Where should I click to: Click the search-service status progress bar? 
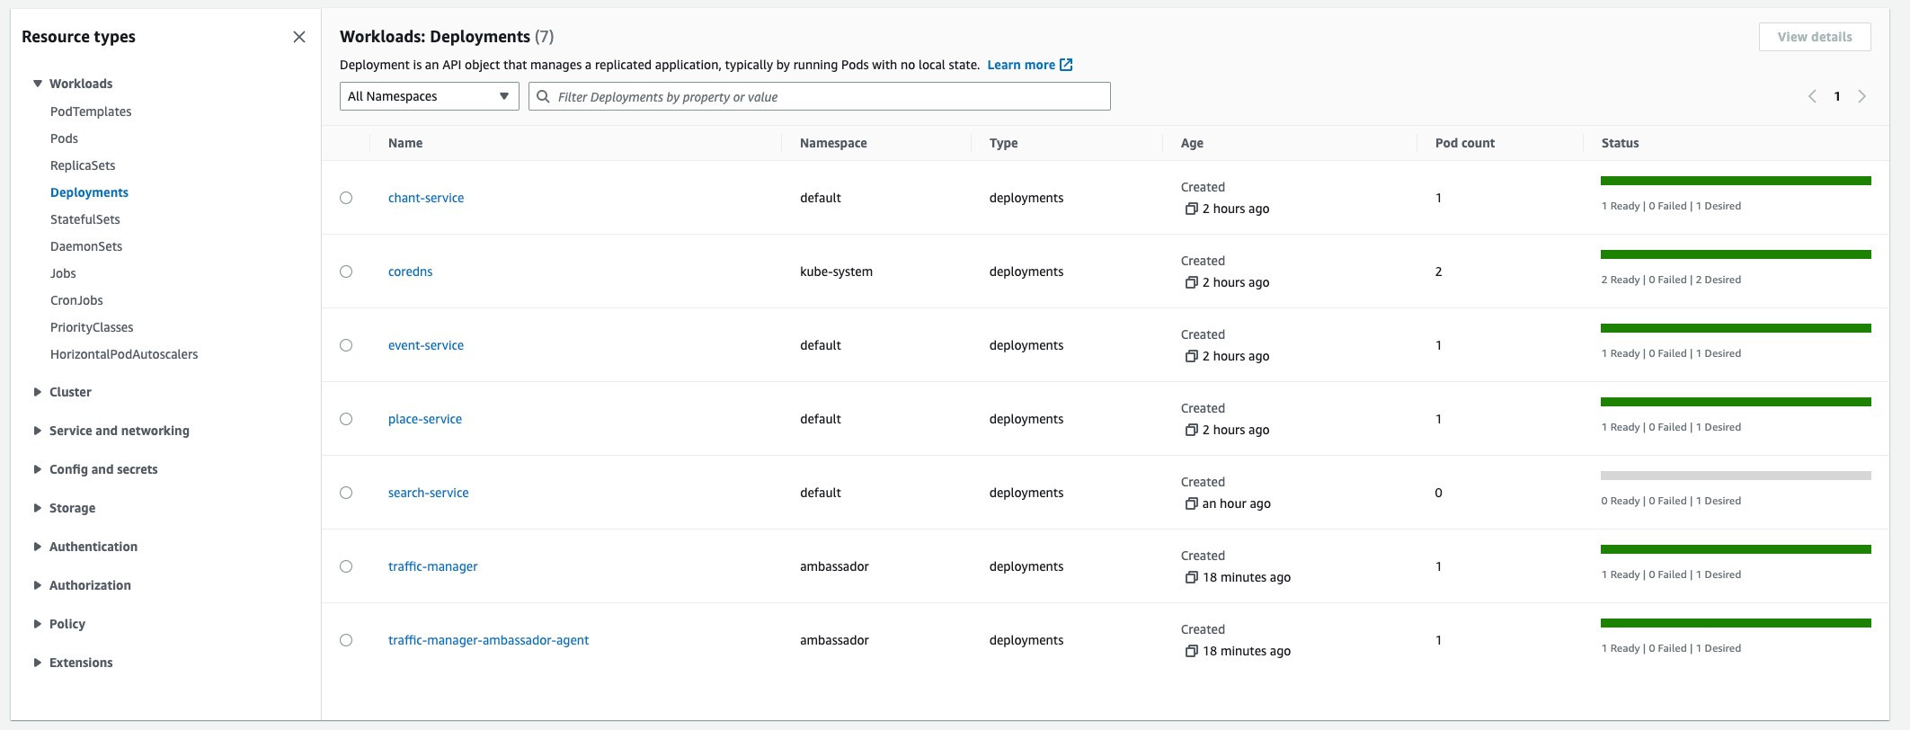click(x=1735, y=476)
